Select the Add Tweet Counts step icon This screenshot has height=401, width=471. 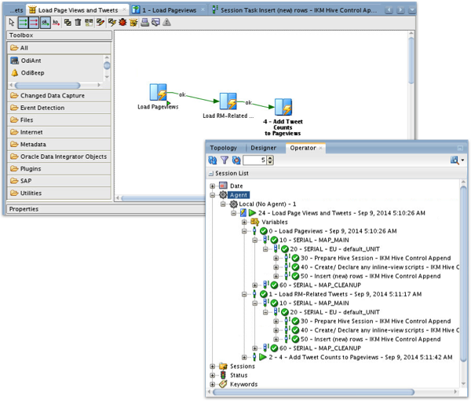point(283,107)
